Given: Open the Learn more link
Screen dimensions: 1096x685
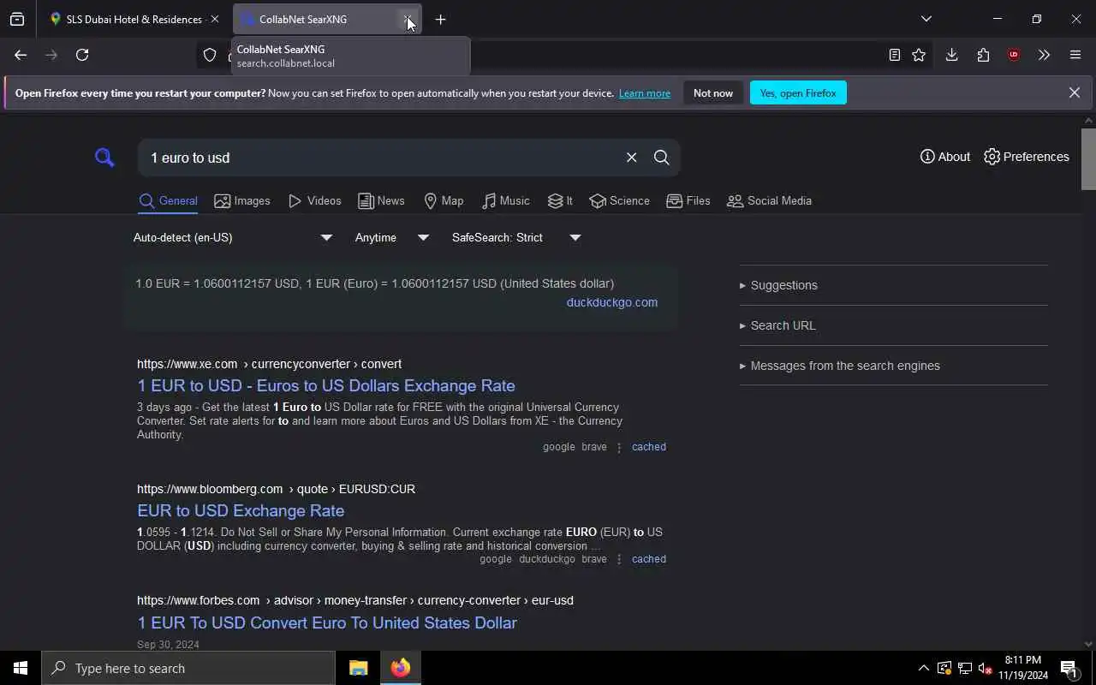Looking at the screenshot, I should (645, 93).
